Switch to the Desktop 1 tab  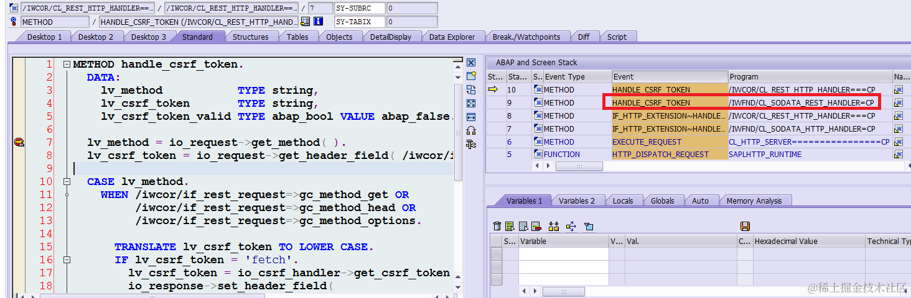pos(44,37)
